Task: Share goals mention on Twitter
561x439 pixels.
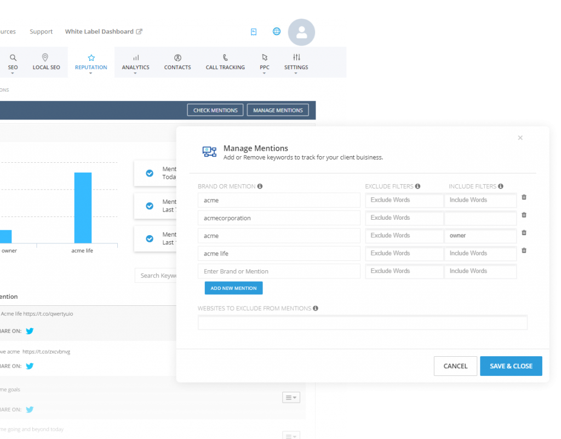Action: [30, 409]
